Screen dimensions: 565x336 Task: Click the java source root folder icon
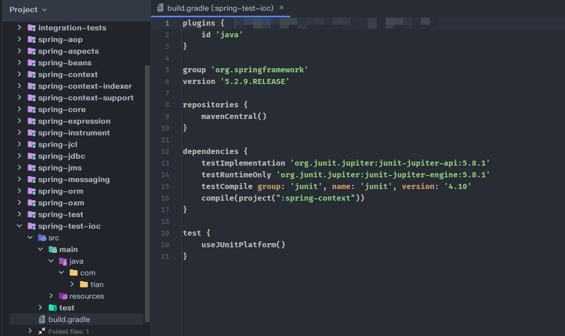pos(63,261)
